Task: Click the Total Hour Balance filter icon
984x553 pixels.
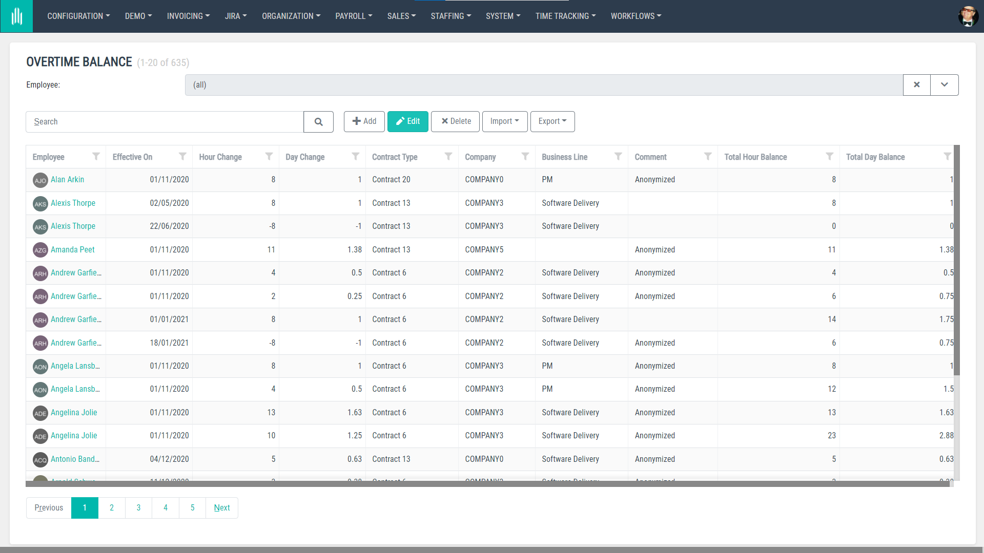Action: [x=830, y=157]
